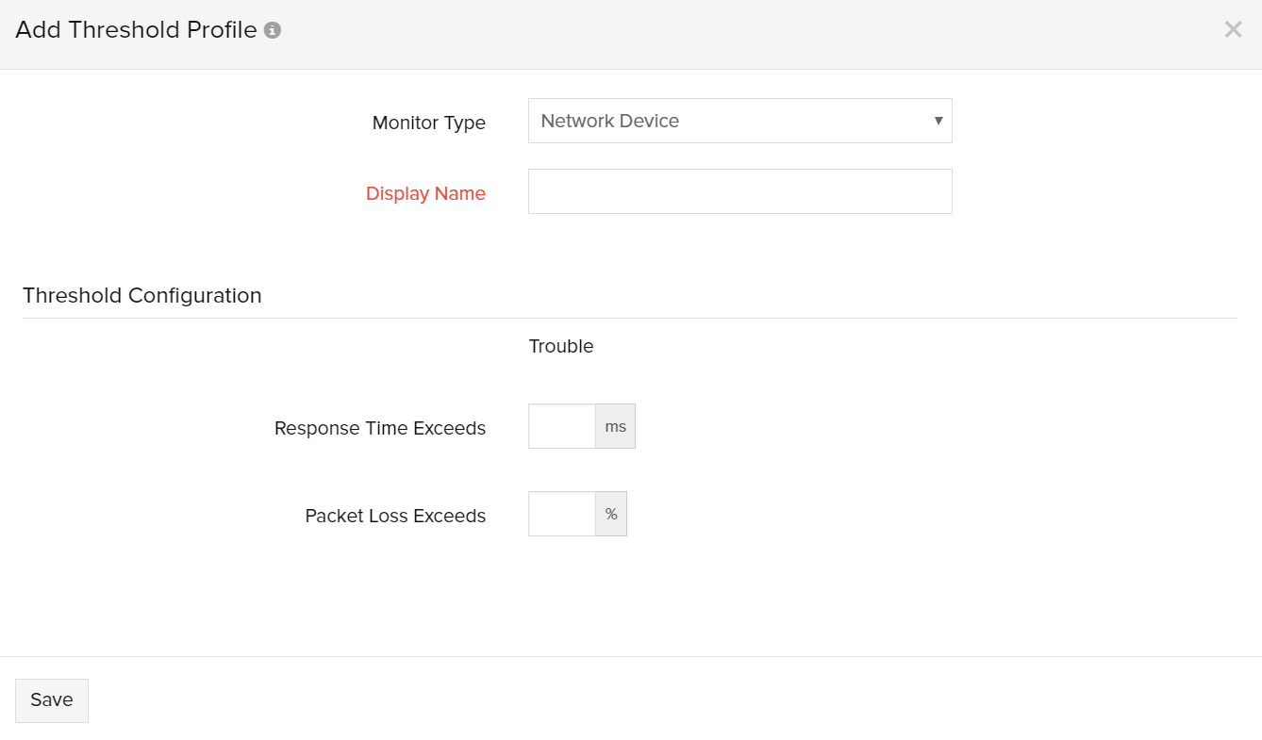1262x740 pixels.
Task: Click the Packet Loss Exceeds value field
Action: pos(562,514)
